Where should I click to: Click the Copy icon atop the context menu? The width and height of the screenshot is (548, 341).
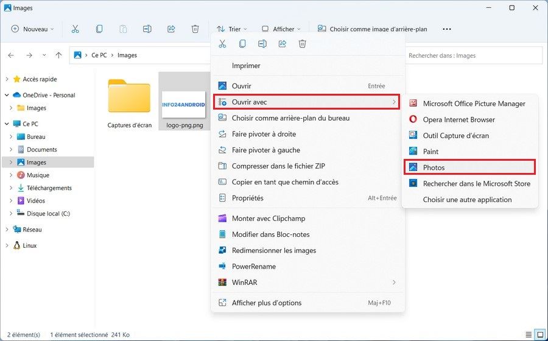[242, 44]
